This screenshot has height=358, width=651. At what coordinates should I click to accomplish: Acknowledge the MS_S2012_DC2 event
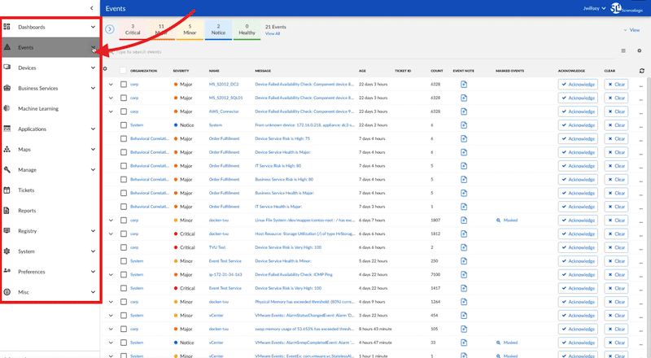[578, 85]
